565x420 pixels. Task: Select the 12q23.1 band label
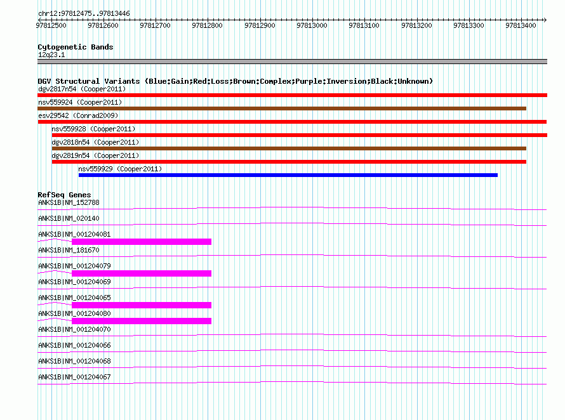click(x=51, y=55)
